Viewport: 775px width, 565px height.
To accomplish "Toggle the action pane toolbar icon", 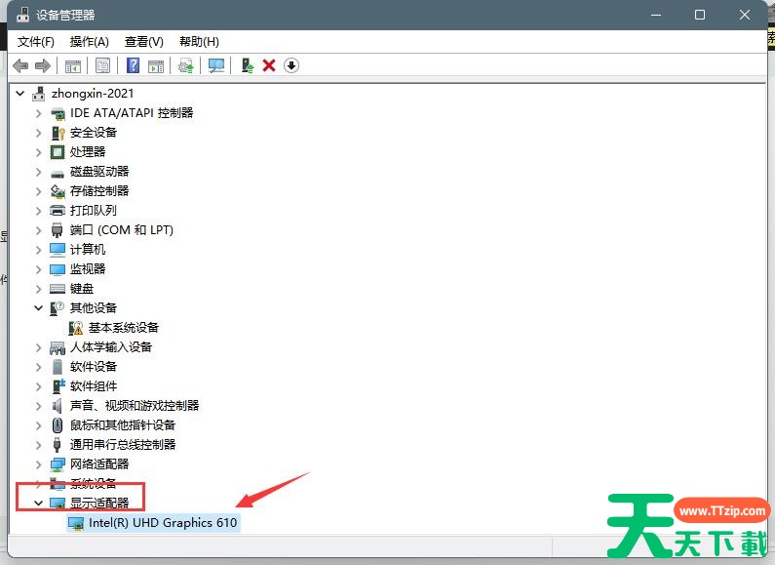I will [x=156, y=65].
